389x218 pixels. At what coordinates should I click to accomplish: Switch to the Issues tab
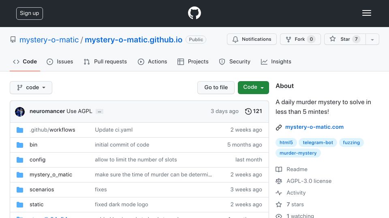coord(60,61)
